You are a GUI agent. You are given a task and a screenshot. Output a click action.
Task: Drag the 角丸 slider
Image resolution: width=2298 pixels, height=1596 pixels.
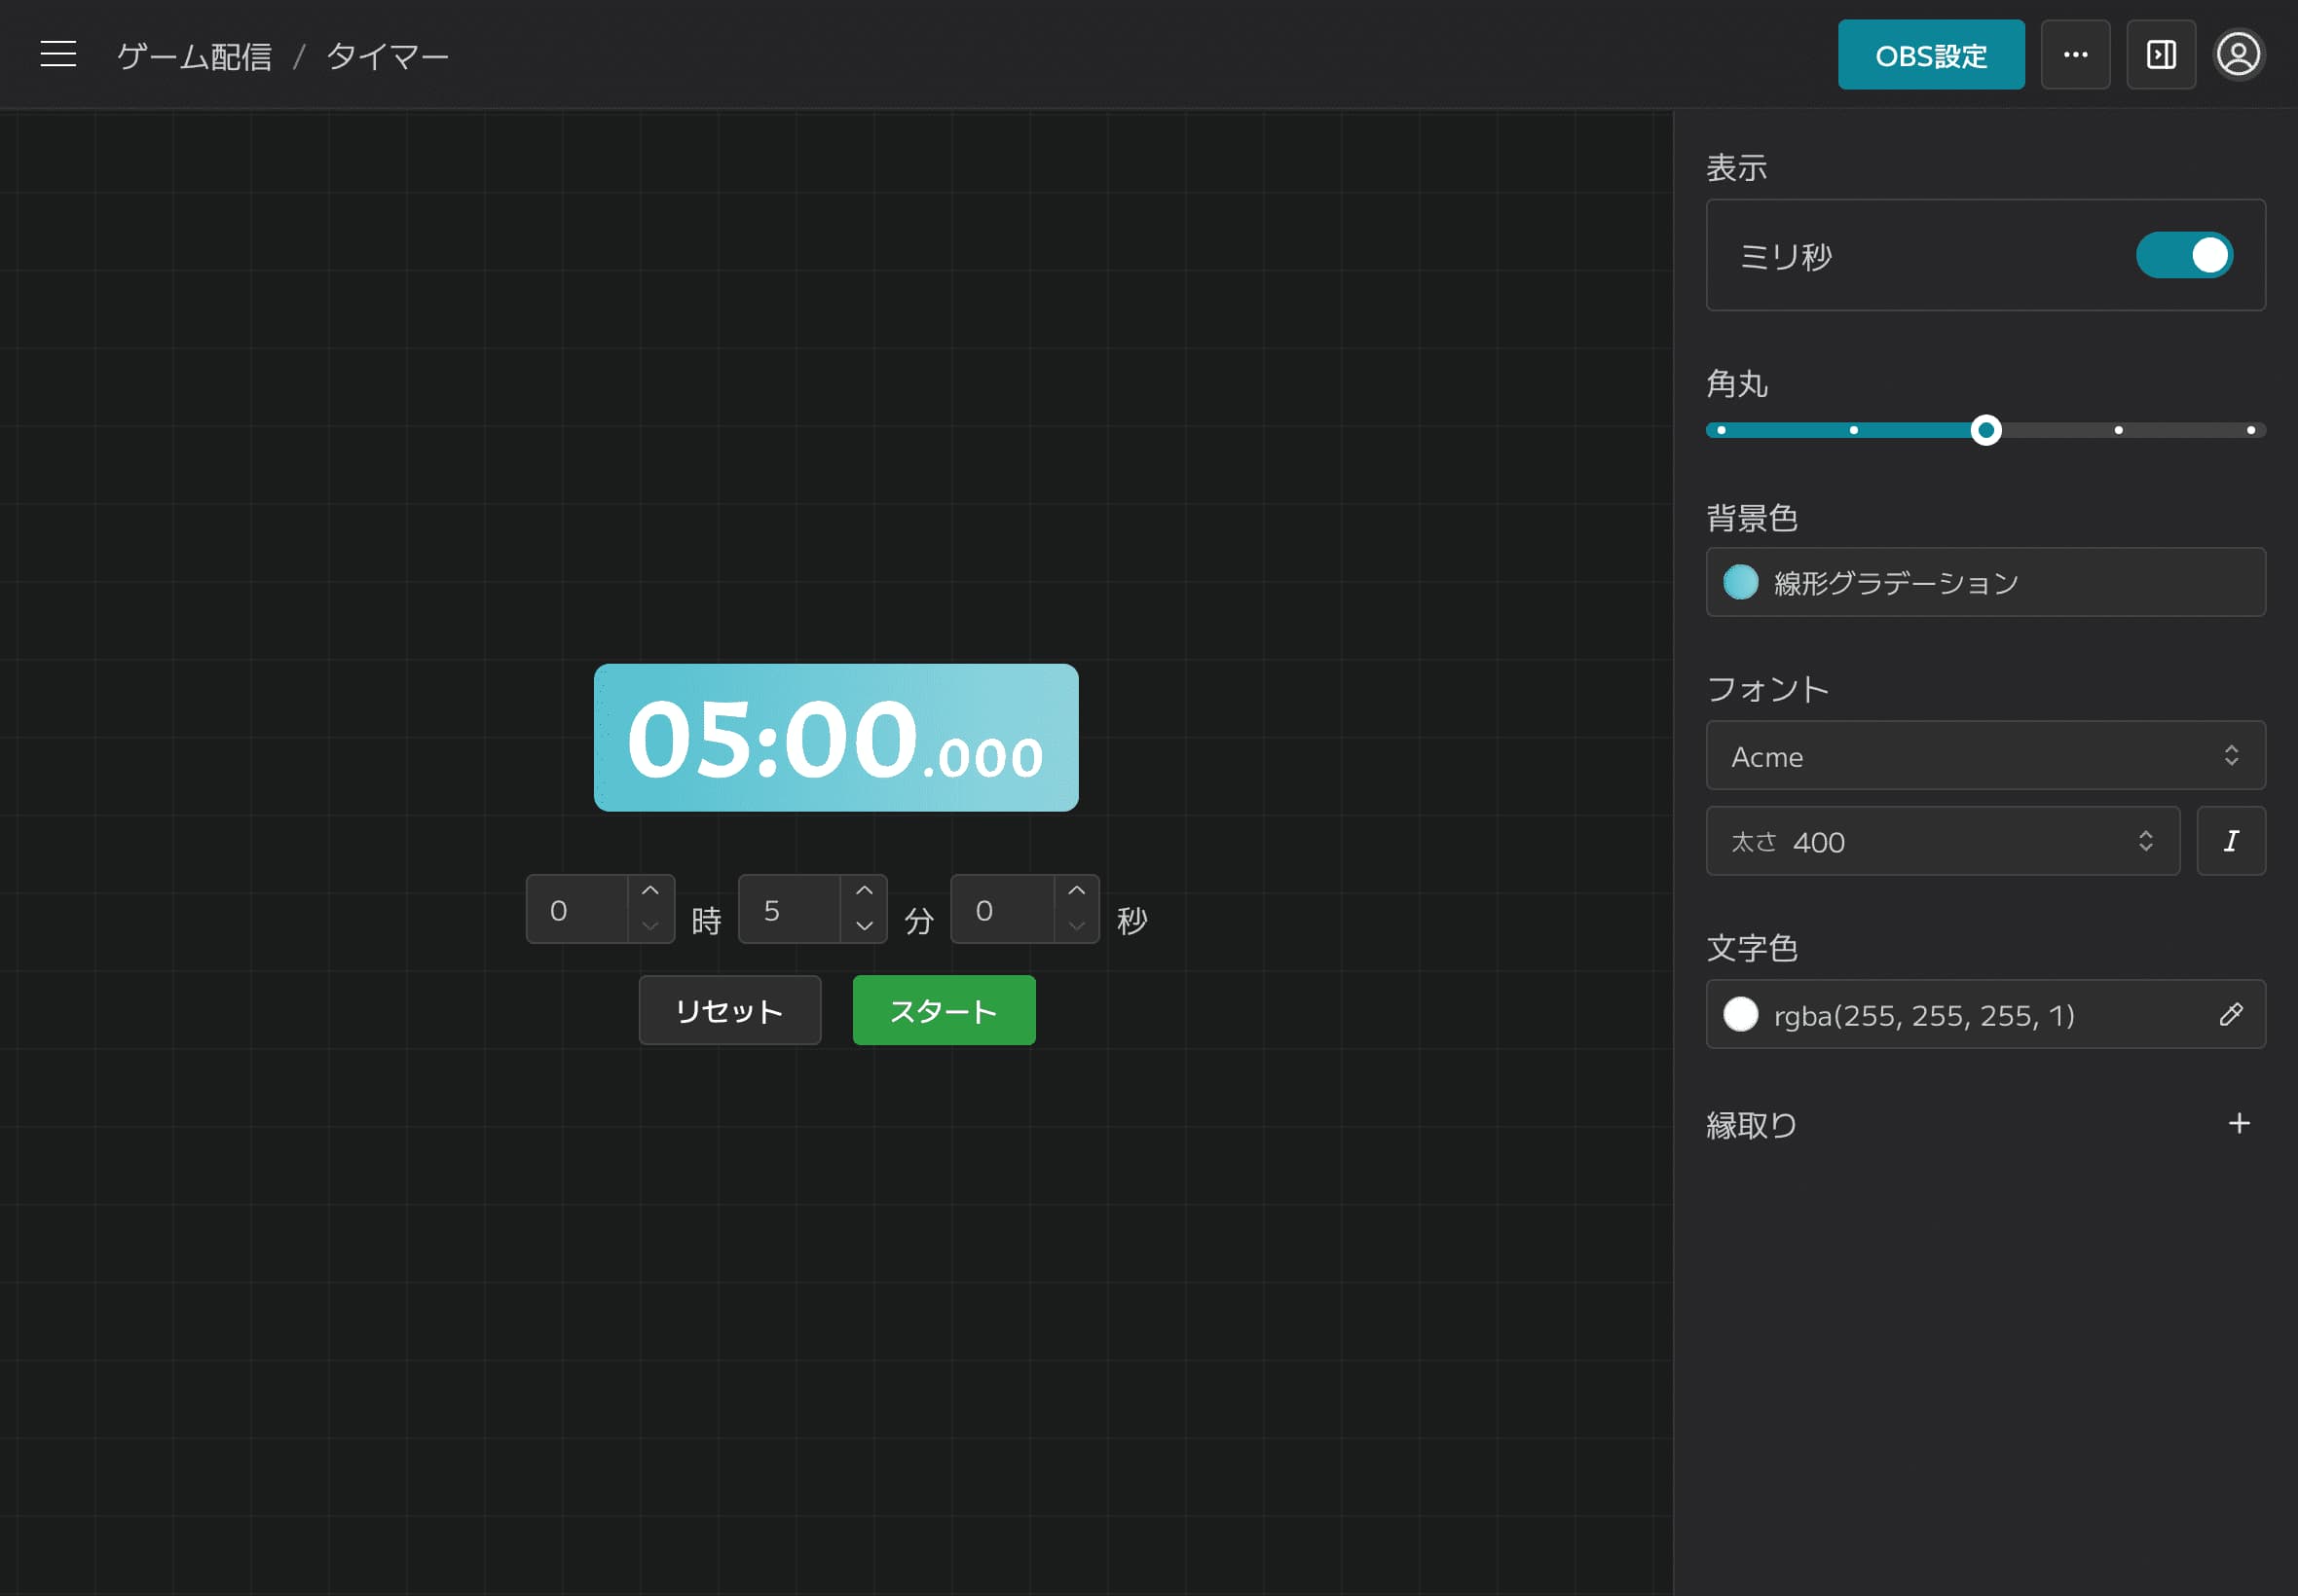coord(1985,429)
